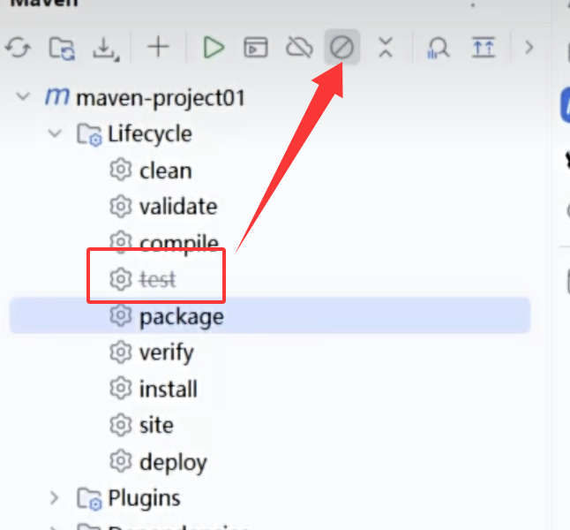The width and height of the screenshot is (570, 530).
Task: Click the Add Maven Project plus icon
Action: click(x=158, y=47)
